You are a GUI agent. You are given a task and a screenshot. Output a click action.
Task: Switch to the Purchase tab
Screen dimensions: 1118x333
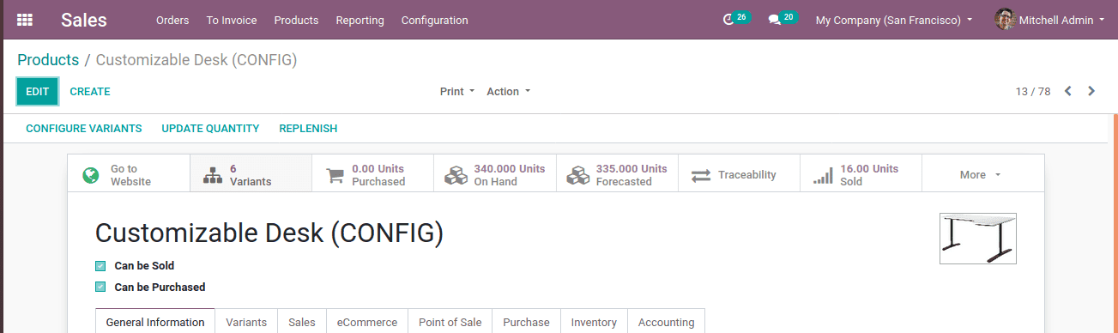pyautogui.click(x=526, y=322)
